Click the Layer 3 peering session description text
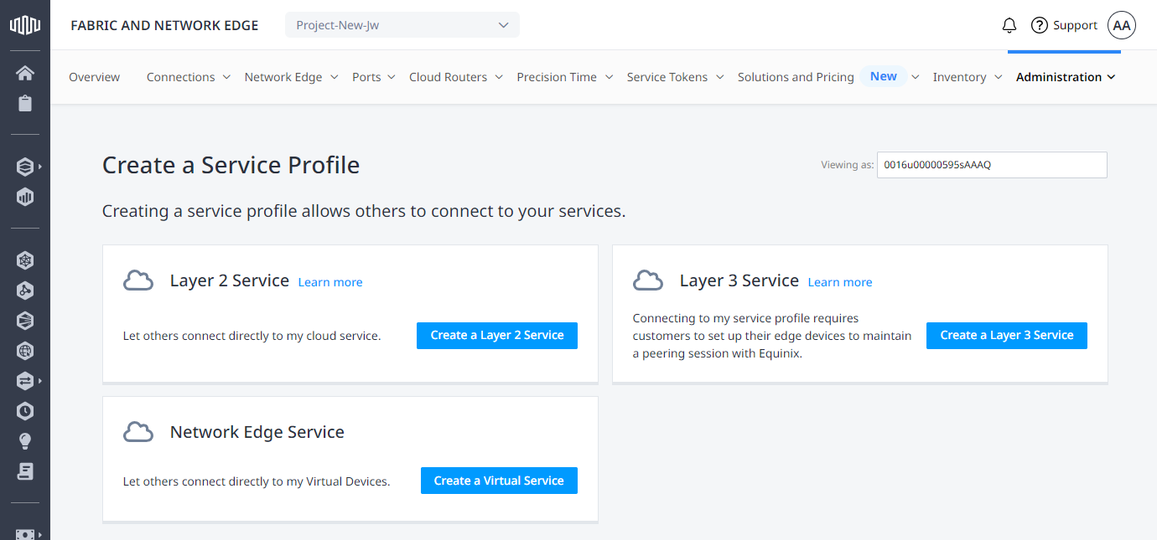This screenshot has width=1157, height=540. [772, 336]
